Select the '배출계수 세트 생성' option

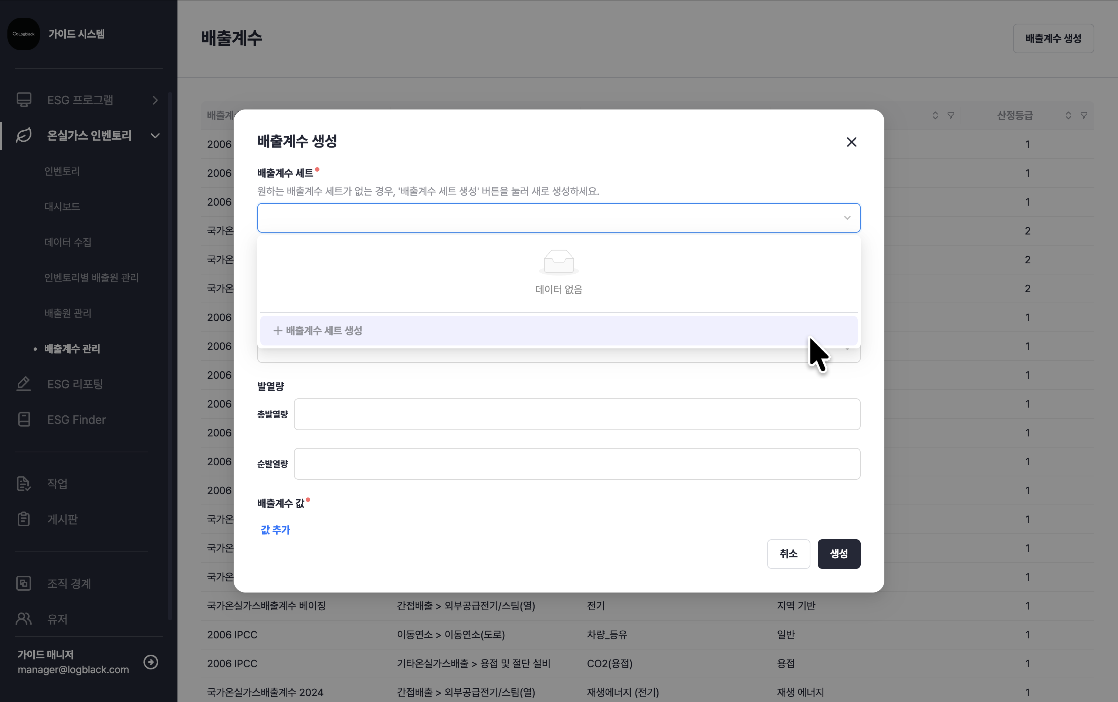[324, 331]
